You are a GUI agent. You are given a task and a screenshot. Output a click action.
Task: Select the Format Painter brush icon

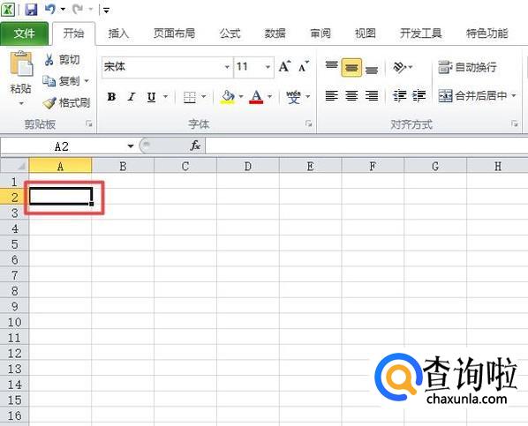pyautogui.click(x=49, y=103)
